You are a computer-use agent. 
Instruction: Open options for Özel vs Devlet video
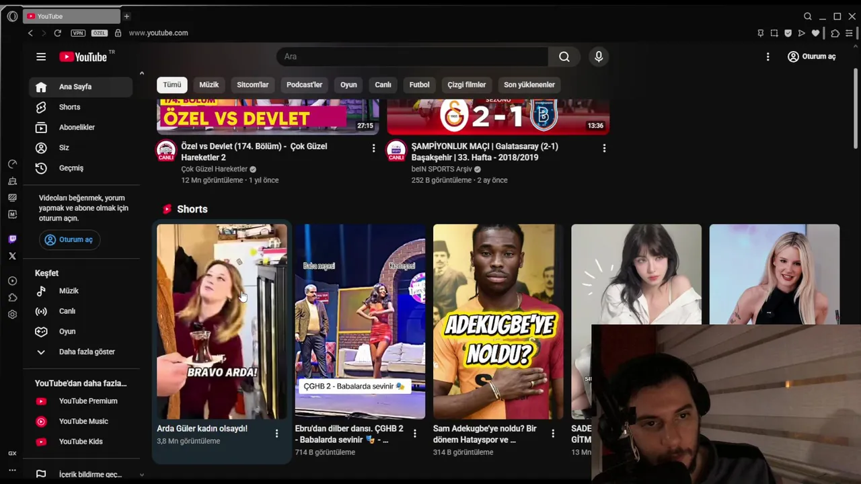pos(374,148)
